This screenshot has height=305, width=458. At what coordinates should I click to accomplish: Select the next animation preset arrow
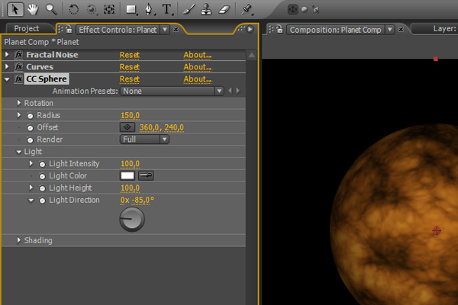tap(237, 91)
